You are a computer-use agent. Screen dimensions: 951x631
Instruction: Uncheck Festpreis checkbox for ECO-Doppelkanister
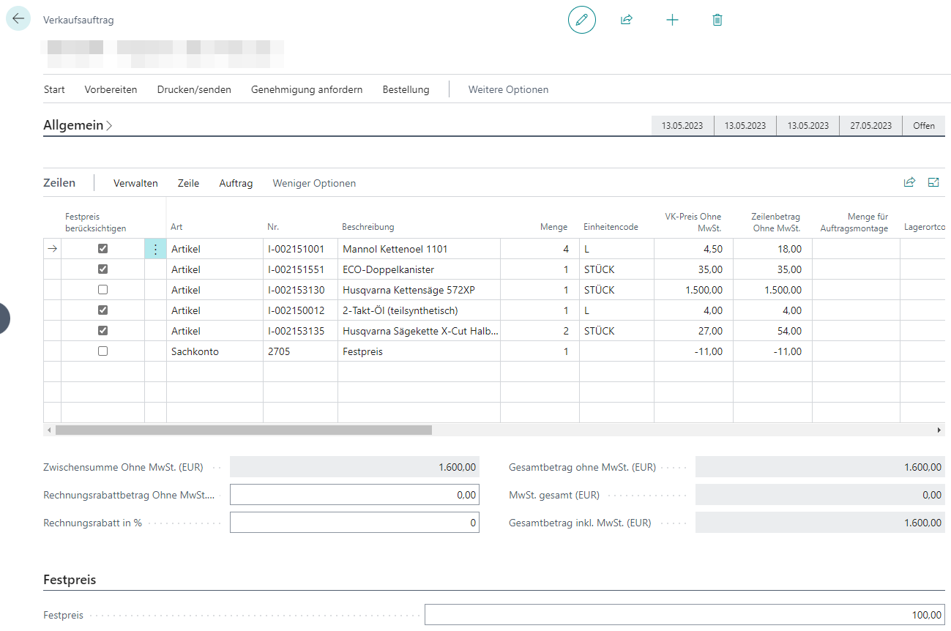pos(102,269)
